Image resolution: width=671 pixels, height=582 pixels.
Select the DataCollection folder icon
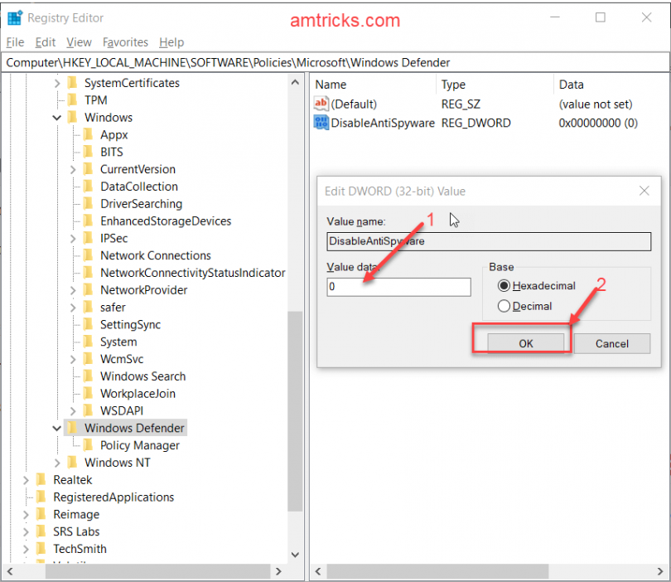87,186
